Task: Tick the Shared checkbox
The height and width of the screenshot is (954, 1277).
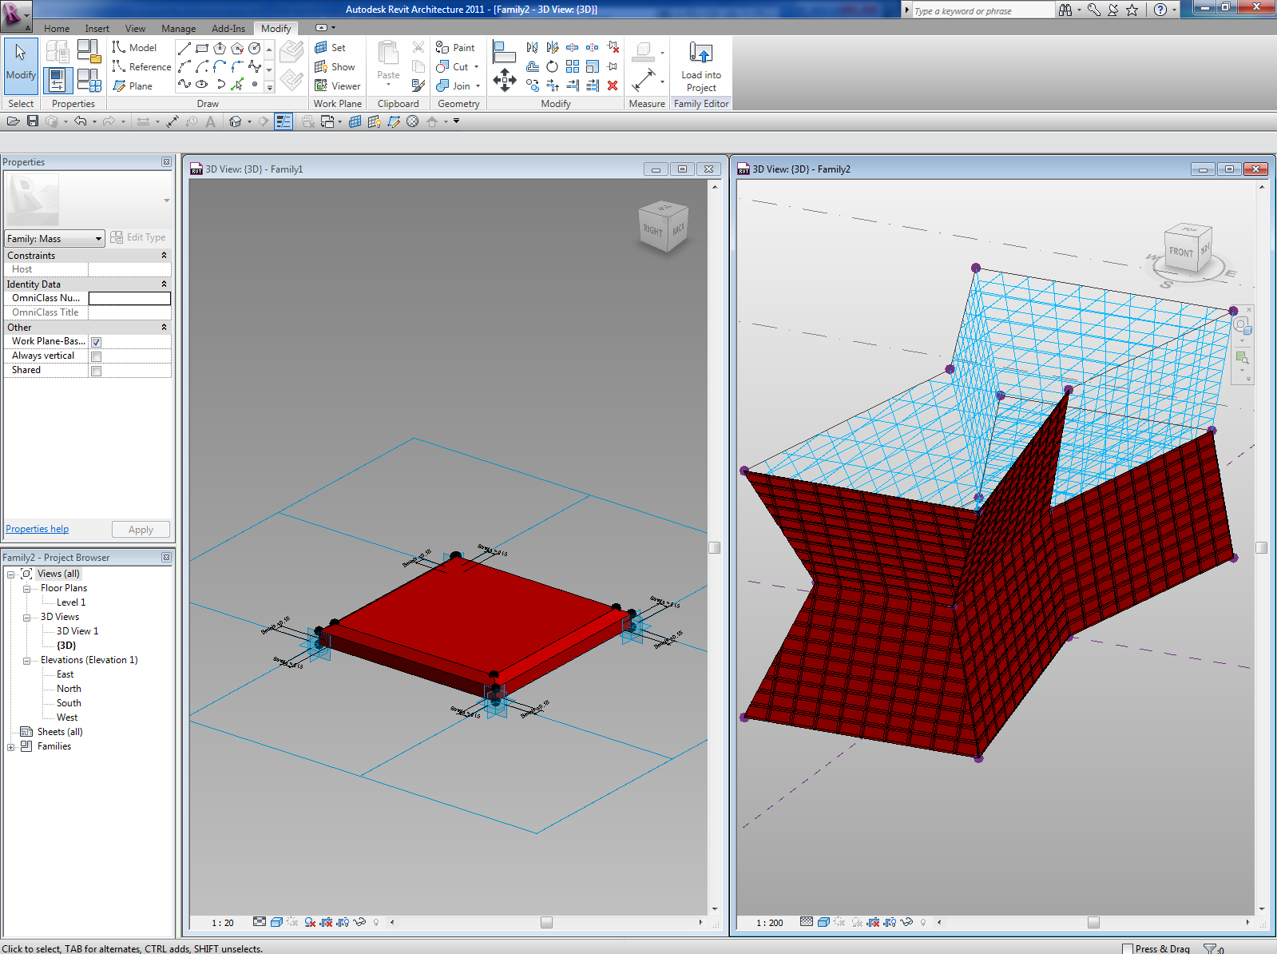Action: pos(96,371)
